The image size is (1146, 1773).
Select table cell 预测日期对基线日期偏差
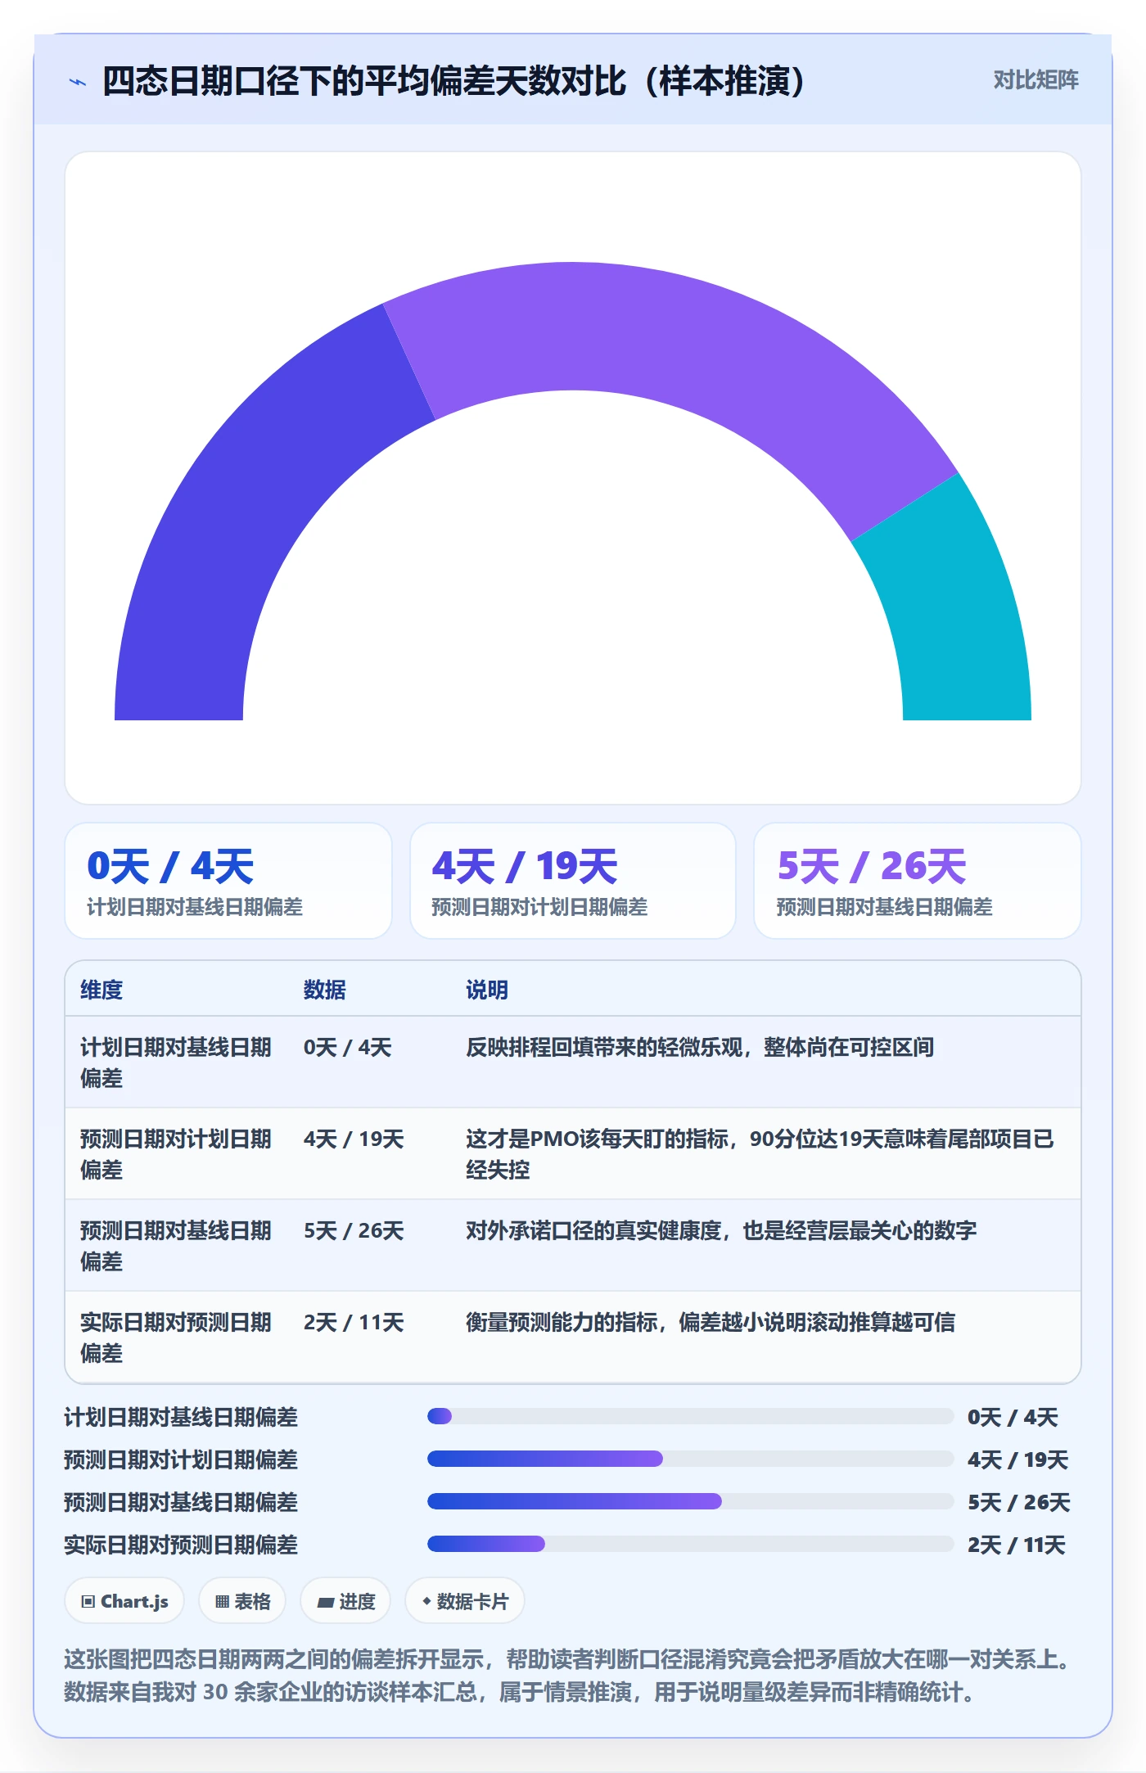point(176,1246)
